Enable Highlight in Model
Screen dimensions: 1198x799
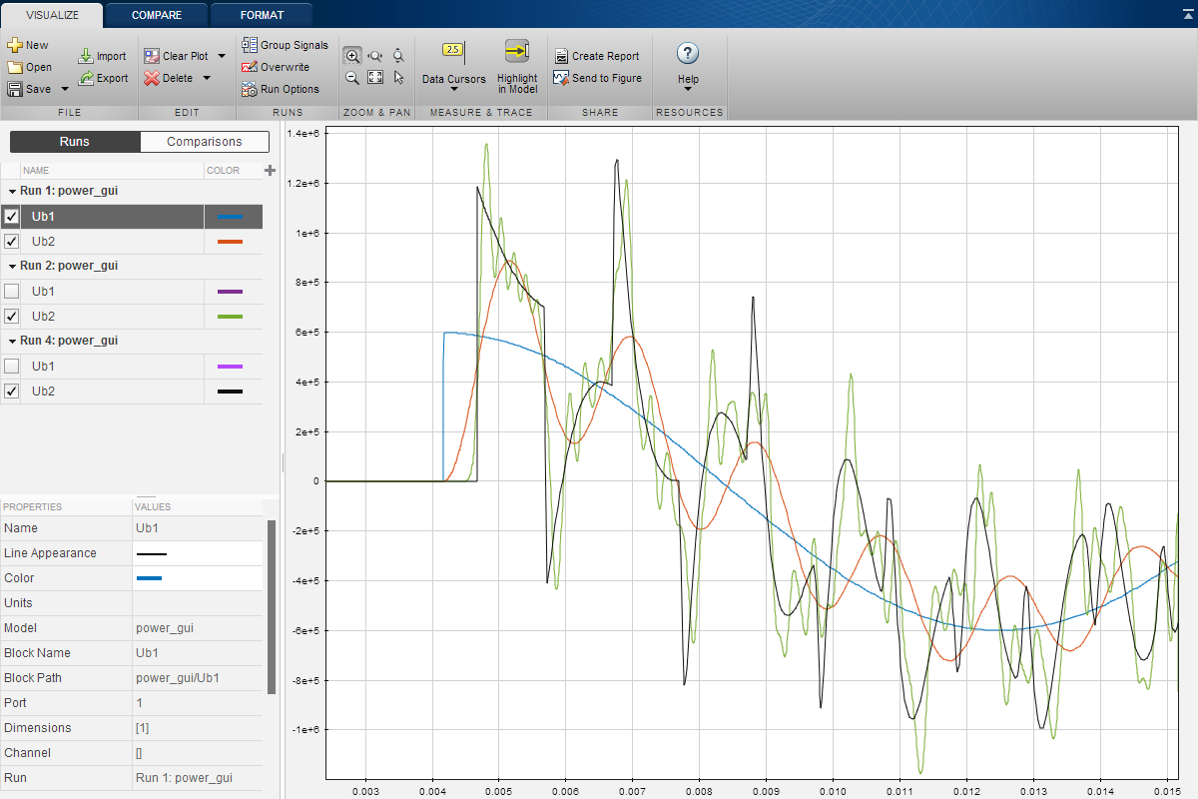516,65
